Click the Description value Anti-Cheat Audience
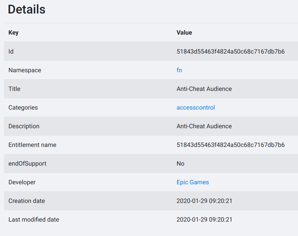The height and width of the screenshot is (236, 298). (x=204, y=126)
